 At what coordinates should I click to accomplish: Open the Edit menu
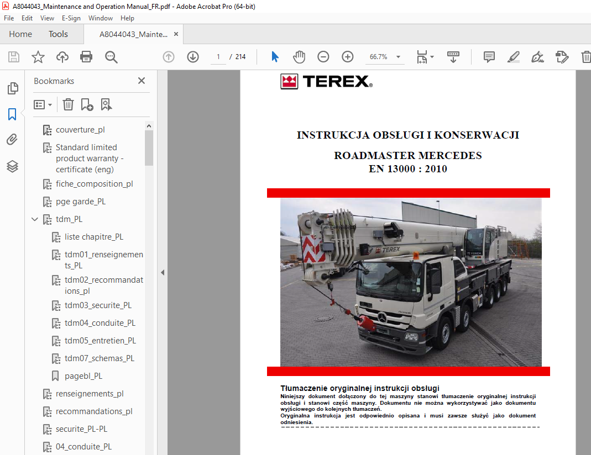[x=27, y=18]
